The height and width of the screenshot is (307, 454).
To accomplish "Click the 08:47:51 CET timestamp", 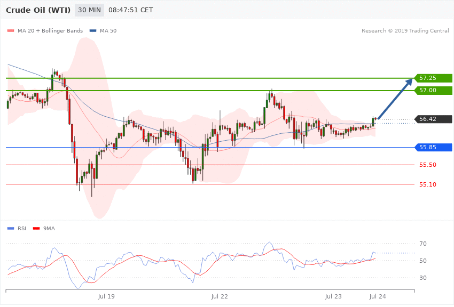I will tap(130, 10).
